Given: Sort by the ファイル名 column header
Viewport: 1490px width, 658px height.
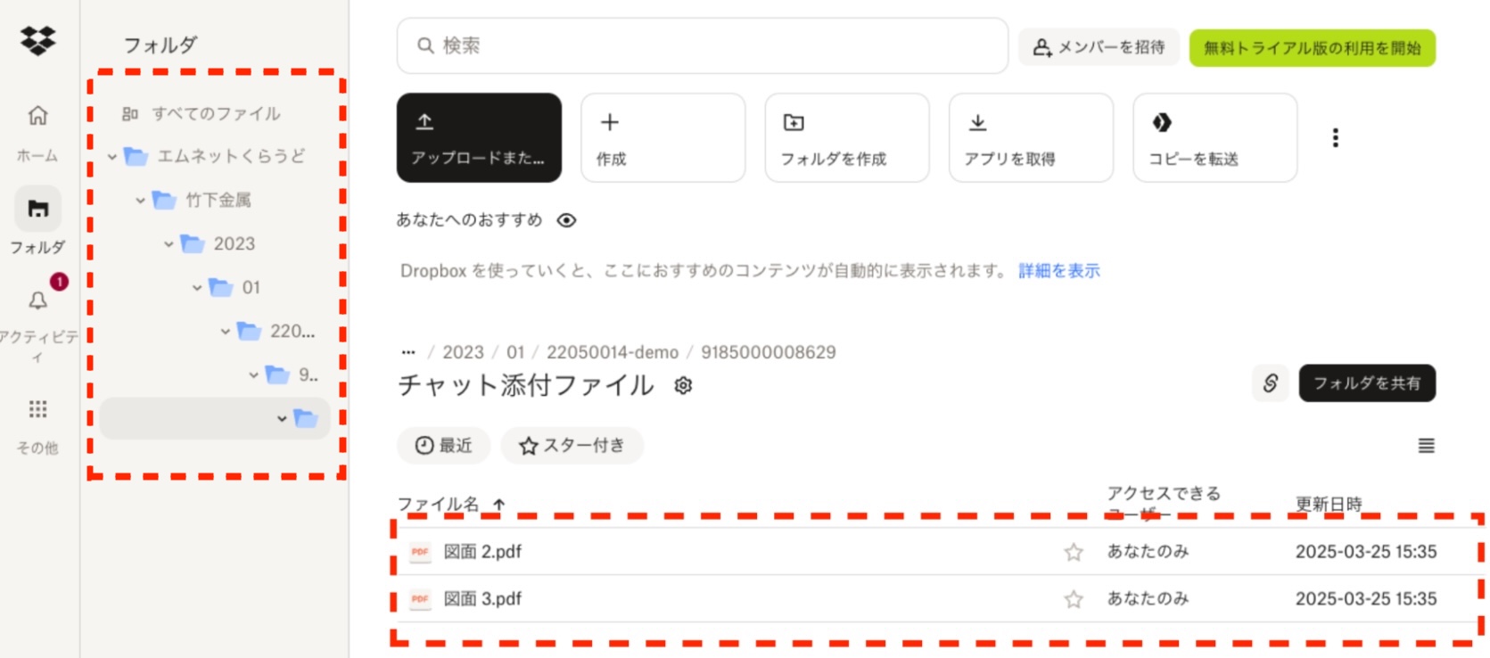Looking at the screenshot, I should pos(438,504).
